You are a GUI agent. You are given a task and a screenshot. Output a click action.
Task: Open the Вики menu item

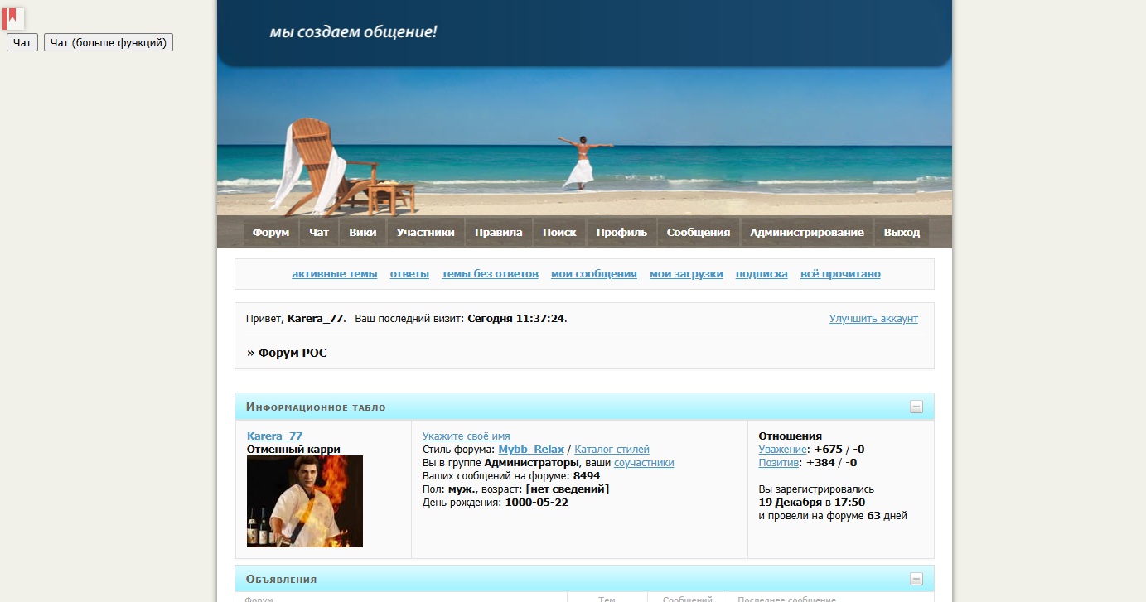363,233
